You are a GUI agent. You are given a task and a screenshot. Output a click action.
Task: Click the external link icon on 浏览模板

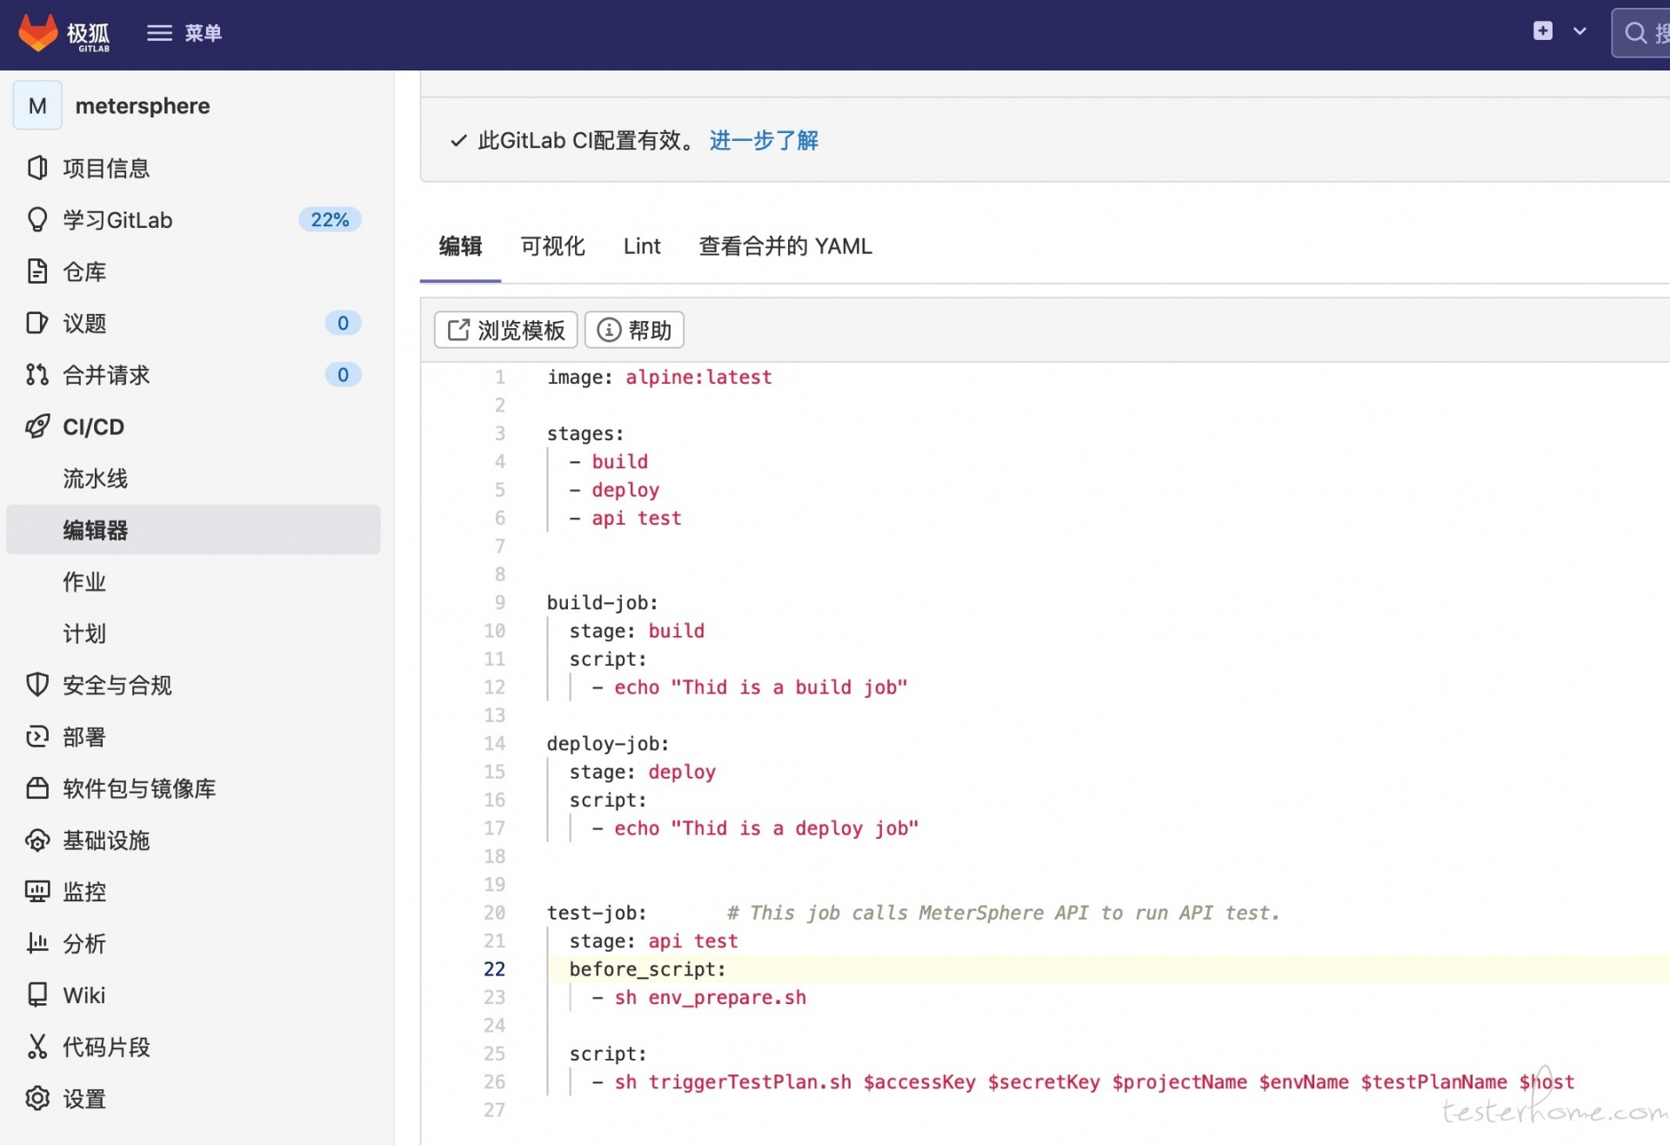[458, 331]
